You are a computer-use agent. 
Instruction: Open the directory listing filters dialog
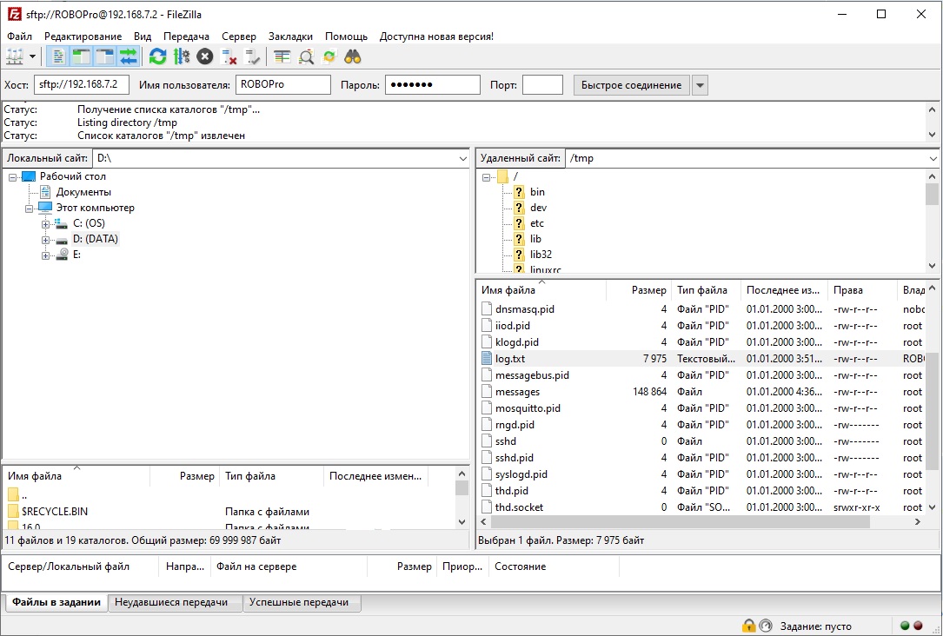click(282, 57)
